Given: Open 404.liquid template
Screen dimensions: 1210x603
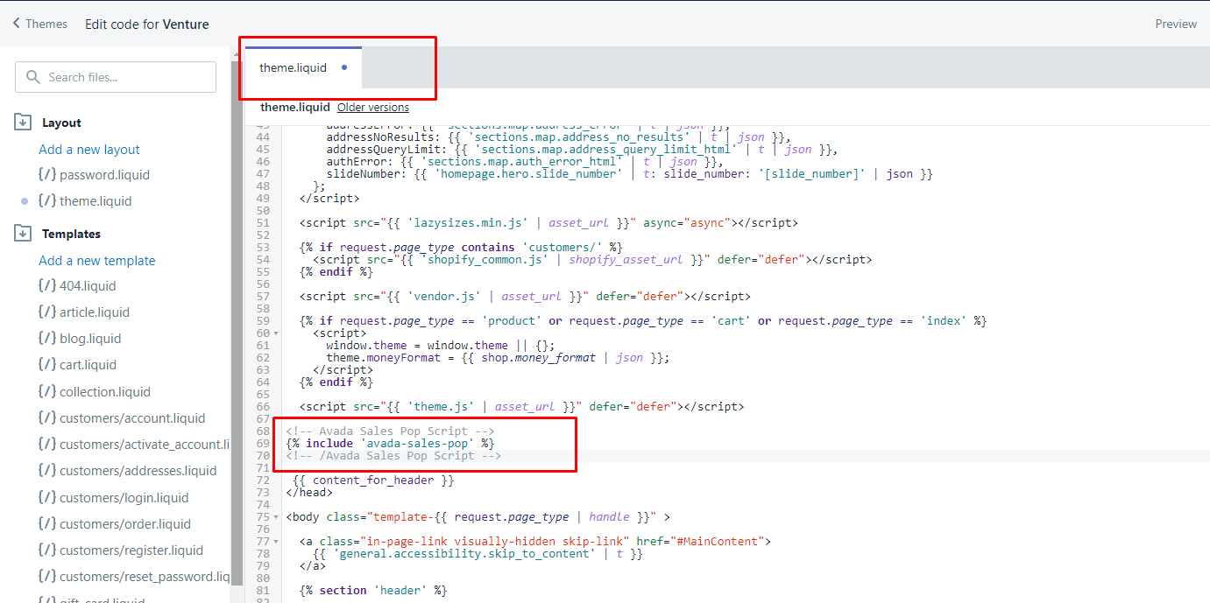Looking at the screenshot, I should [88, 286].
